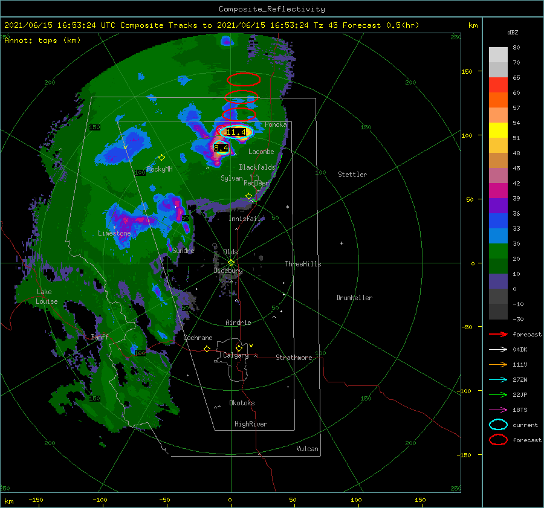The height and width of the screenshot is (508, 544).
Task: Click the Sundre town label
Action: (x=183, y=250)
